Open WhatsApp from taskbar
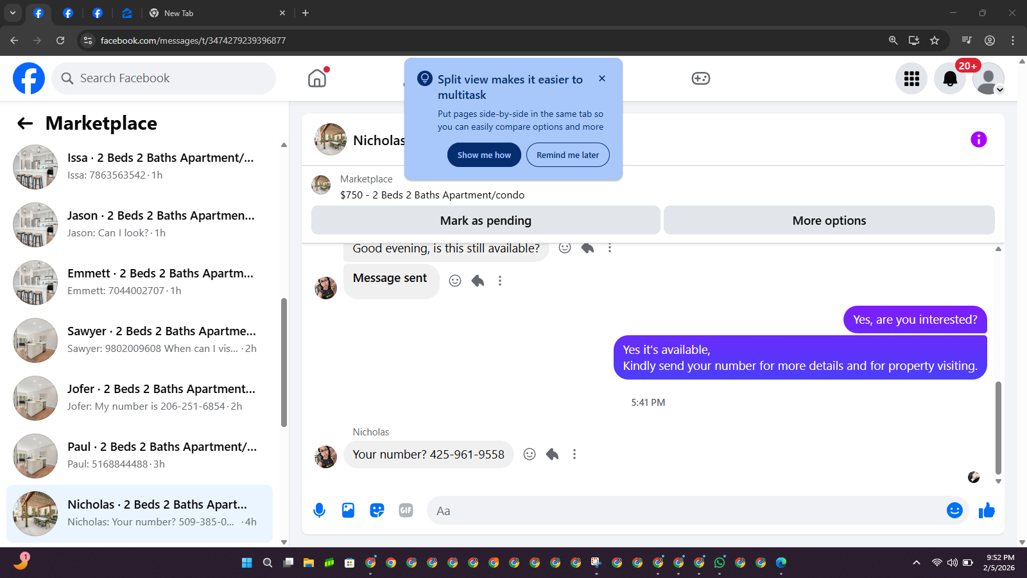The width and height of the screenshot is (1027, 578). (x=720, y=563)
